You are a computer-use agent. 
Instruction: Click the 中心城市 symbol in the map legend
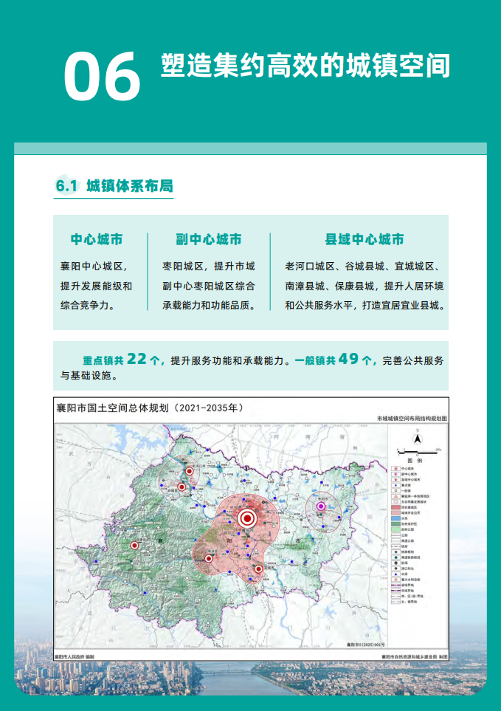click(395, 469)
